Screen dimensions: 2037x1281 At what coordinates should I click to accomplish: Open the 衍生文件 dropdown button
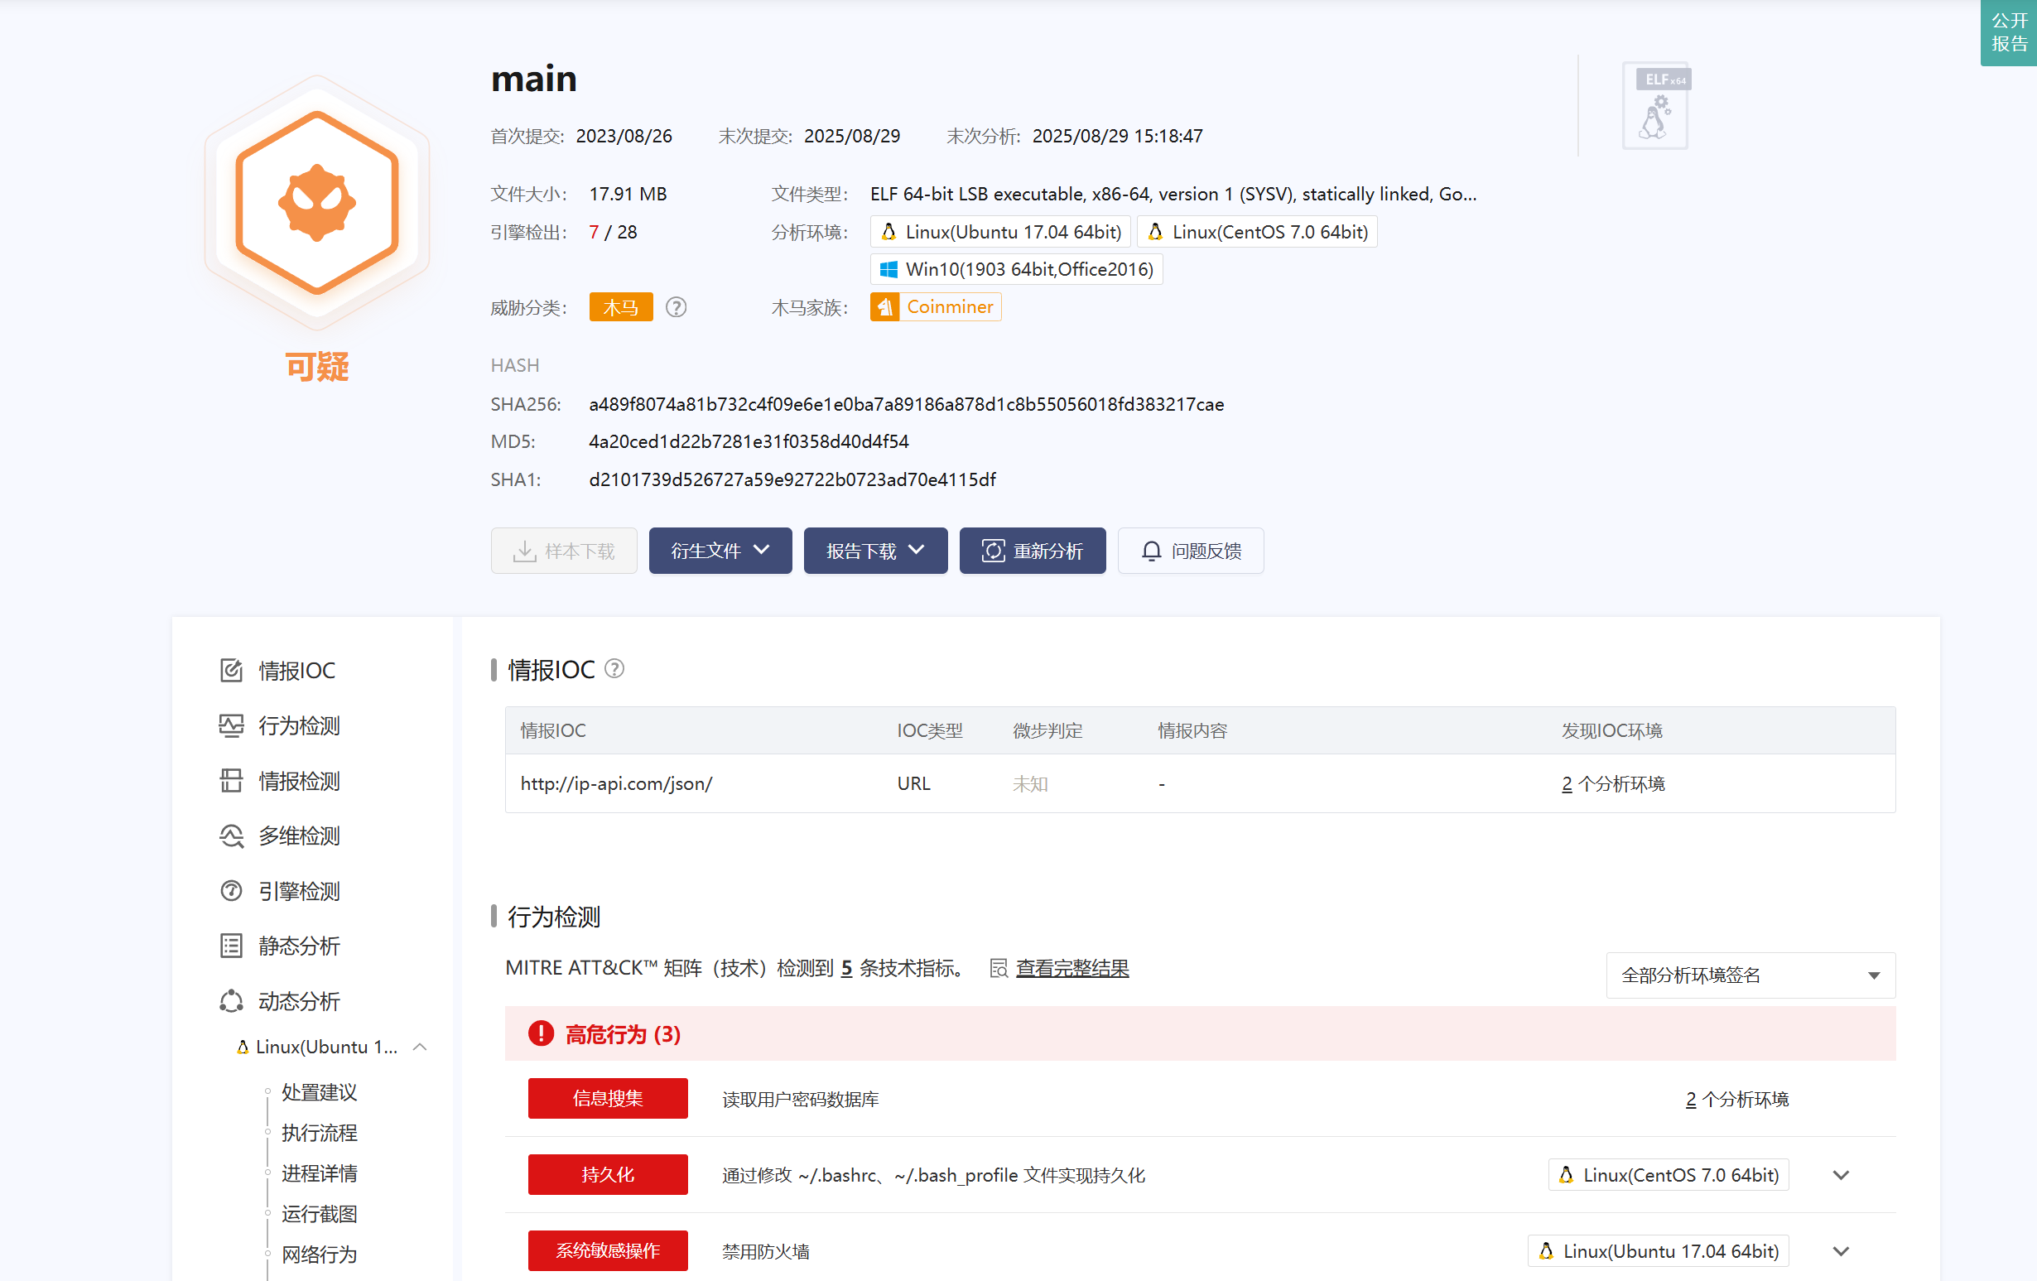[720, 551]
